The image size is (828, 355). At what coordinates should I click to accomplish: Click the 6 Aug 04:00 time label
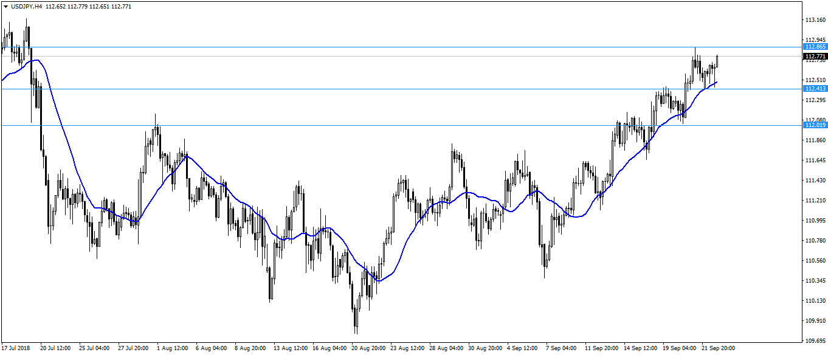(x=211, y=349)
